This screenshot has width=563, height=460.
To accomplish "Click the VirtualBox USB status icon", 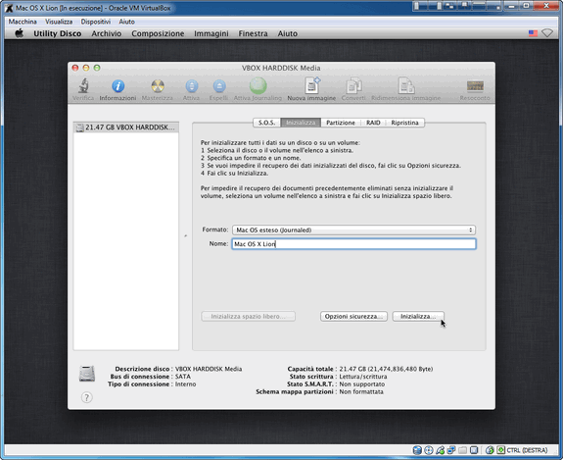I will point(440,450).
